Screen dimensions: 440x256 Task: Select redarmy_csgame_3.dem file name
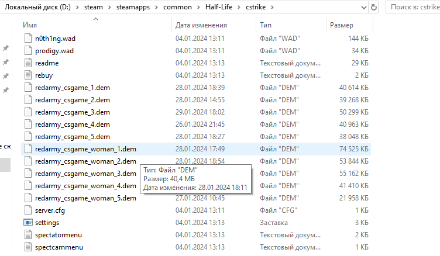pyautogui.click(x=73, y=112)
